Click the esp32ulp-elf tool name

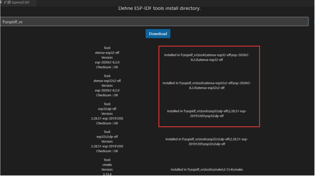pos(107,109)
